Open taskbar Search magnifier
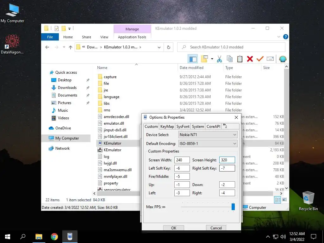The image size is (324, 243). point(23,237)
